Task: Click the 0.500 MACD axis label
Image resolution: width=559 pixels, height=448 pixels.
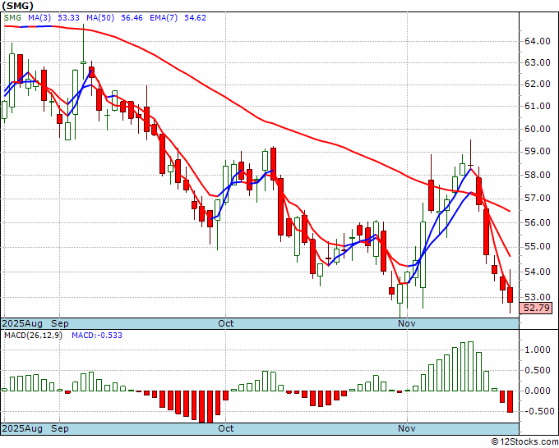Action: (x=538, y=370)
